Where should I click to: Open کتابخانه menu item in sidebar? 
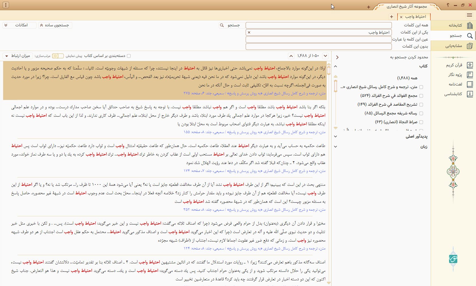455,25
